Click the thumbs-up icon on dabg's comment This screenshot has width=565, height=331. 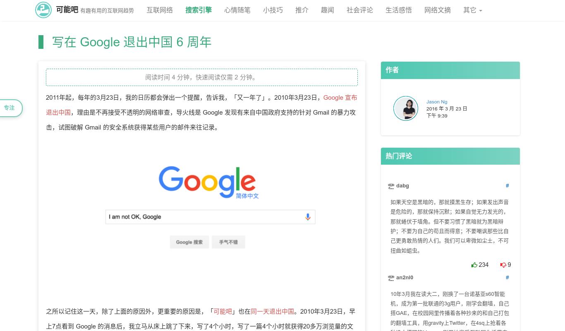[x=474, y=265]
